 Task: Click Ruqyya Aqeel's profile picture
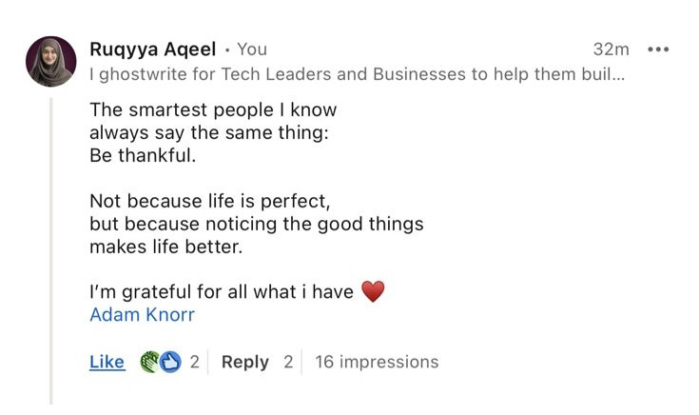click(50, 62)
